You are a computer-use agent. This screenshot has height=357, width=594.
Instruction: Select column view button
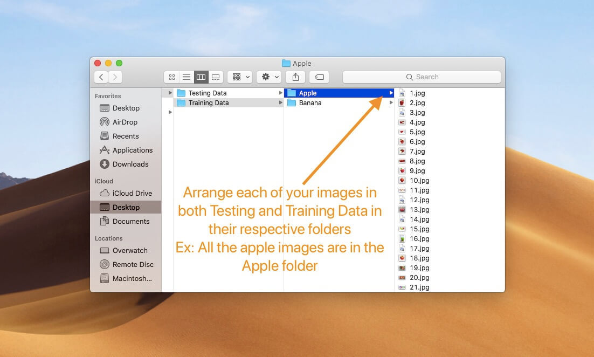(201, 77)
